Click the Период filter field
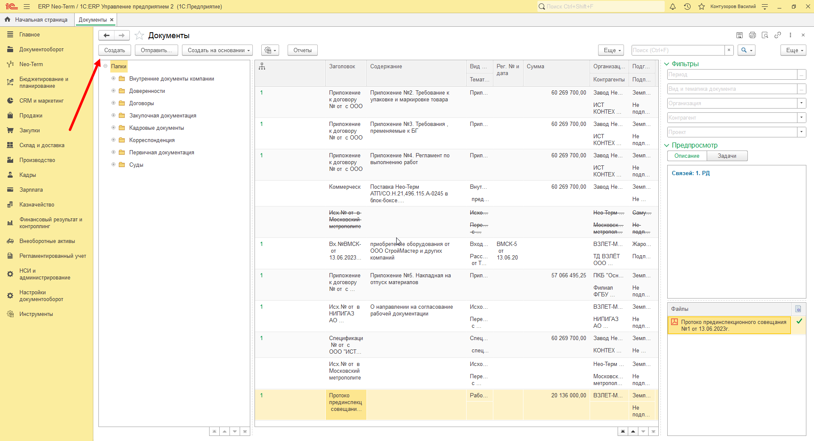 tap(733, 75)
